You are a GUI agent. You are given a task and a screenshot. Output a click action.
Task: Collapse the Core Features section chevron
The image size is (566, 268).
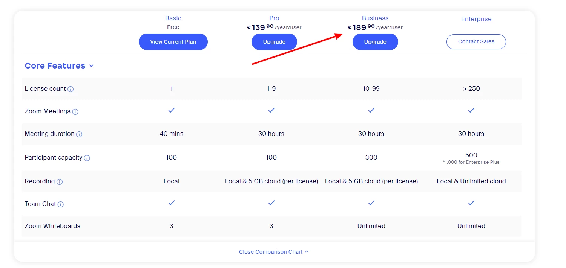[x=91, y=66]
